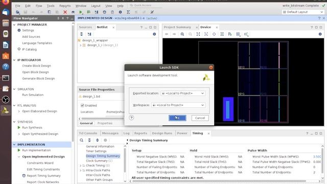Screen dimensions: 327x184
Task: Click the Timing panel horizontal scrollbar
Action: tap(219, 181)
